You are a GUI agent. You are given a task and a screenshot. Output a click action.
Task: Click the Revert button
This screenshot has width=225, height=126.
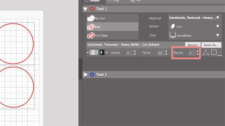193,45
